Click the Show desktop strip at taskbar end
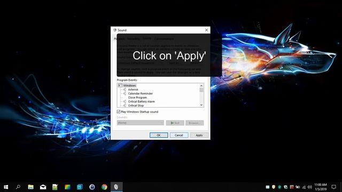 click(341, 187)
